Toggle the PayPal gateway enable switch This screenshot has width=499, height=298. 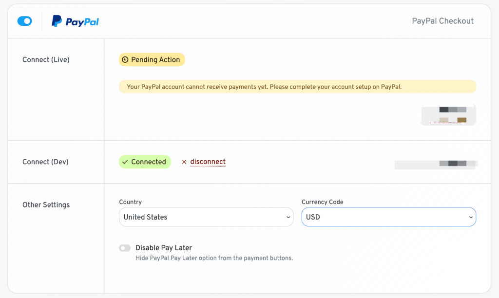(x=24, y=21)
